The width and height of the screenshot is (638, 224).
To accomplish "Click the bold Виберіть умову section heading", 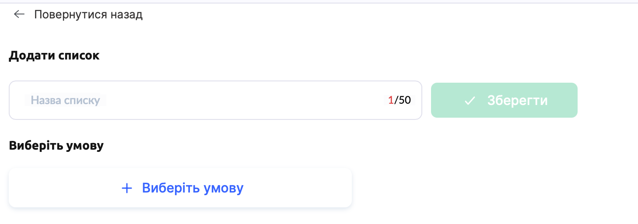I will (x=56, y=145).
